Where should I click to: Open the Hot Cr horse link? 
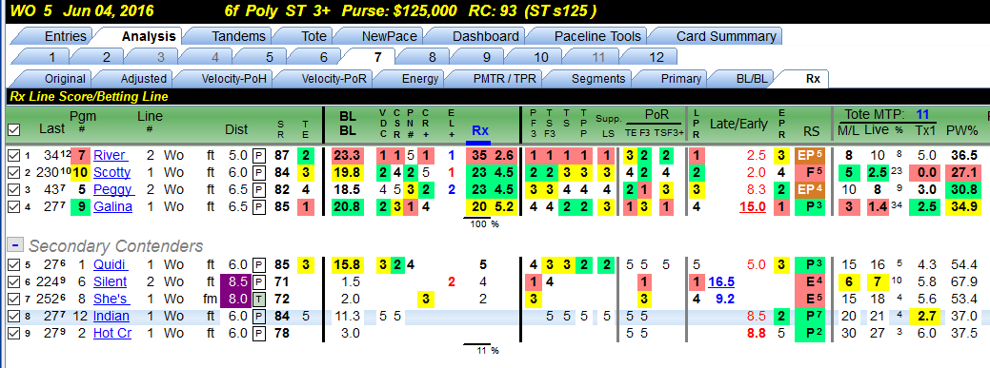pyautogui.click(x=112, y=333)
